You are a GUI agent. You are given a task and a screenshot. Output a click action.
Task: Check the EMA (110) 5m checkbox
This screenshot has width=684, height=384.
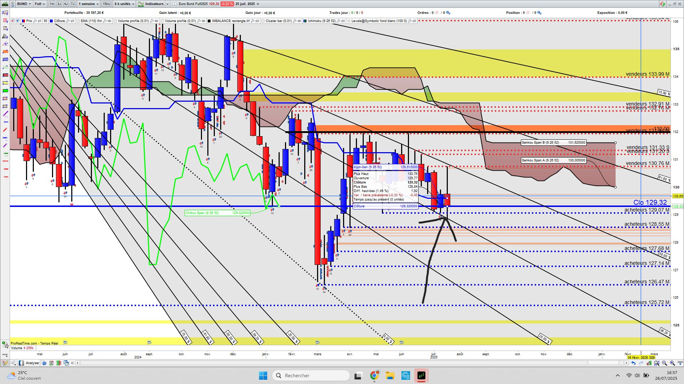(78, 21)
